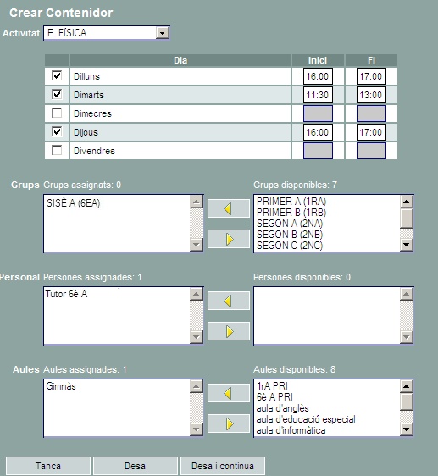Uncheck the Dilluns checkbox
Viewport: 438px width, 476px height.
click(x=57, y=75)
